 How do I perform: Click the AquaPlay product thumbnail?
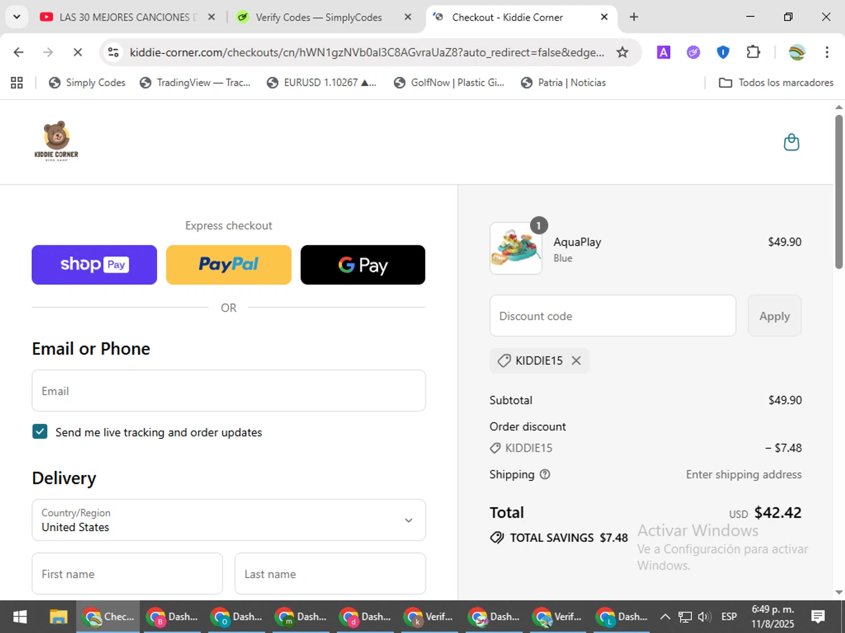(516, 248)
